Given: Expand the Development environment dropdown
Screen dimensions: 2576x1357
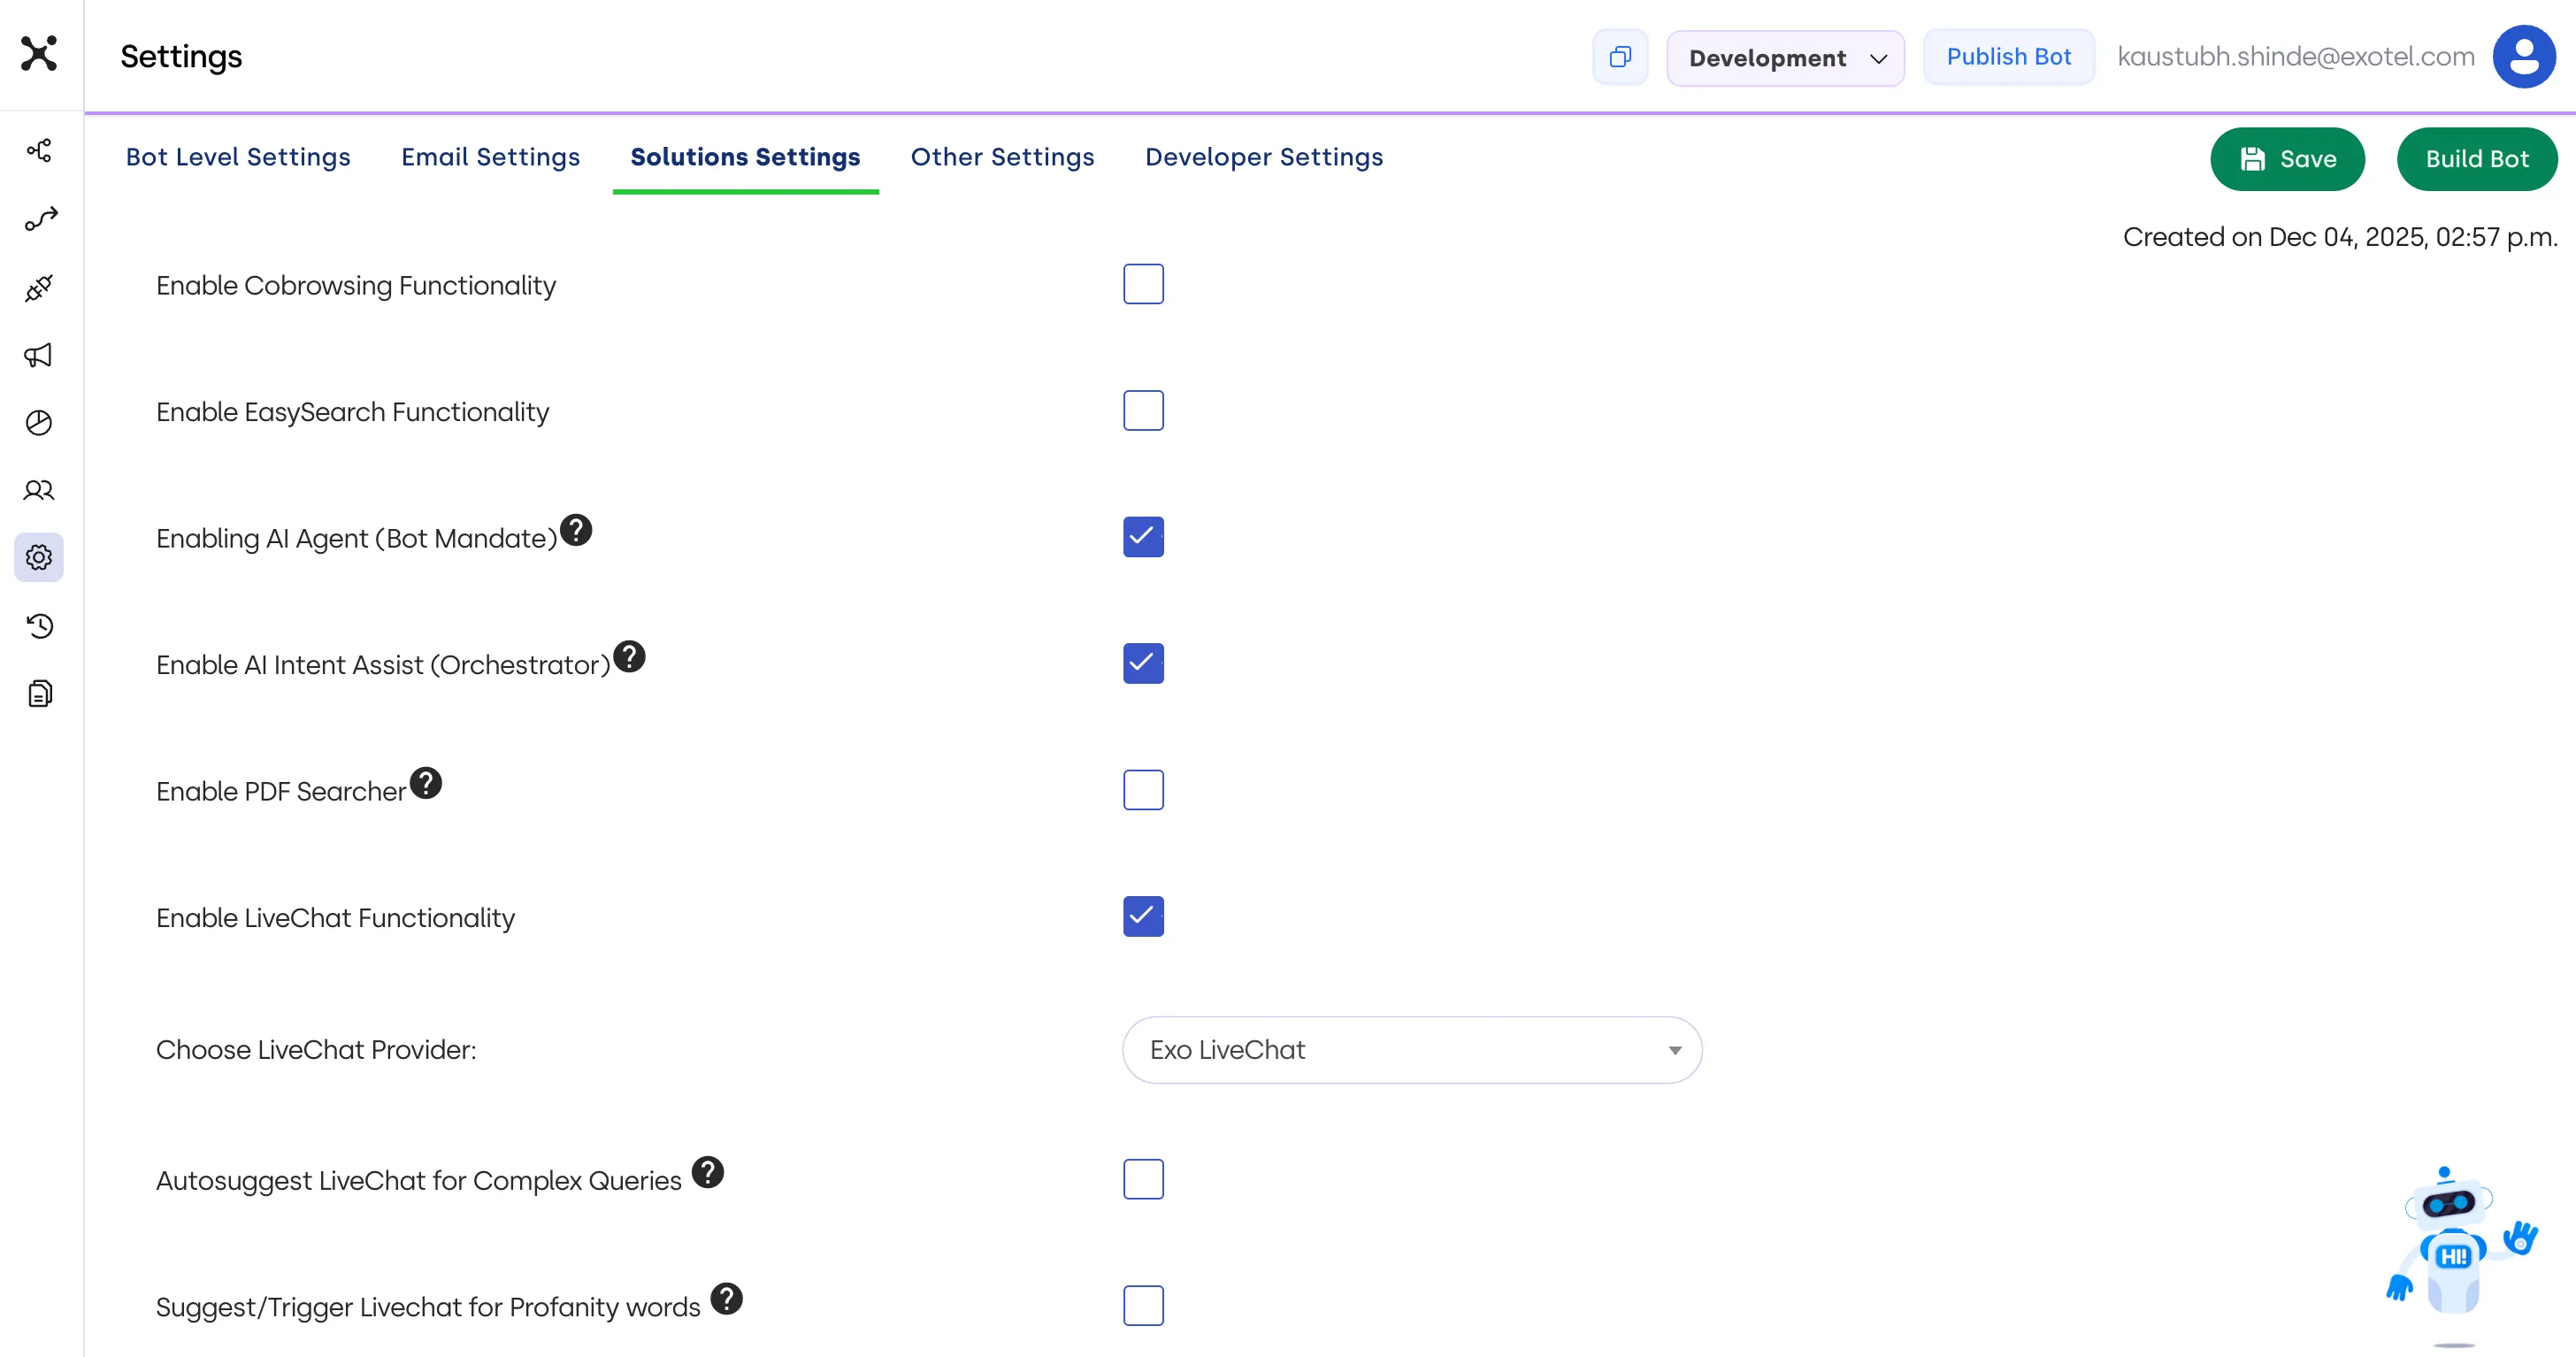Looking at the screenshot, I should click(1785, 58).
